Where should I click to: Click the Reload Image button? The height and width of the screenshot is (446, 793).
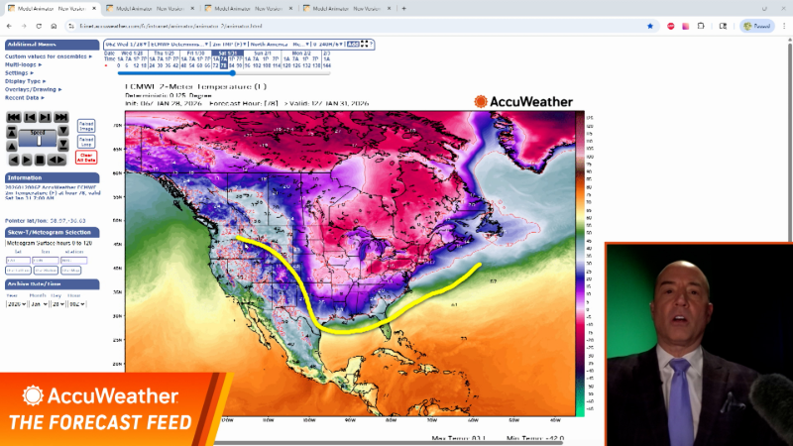[86, 126]
